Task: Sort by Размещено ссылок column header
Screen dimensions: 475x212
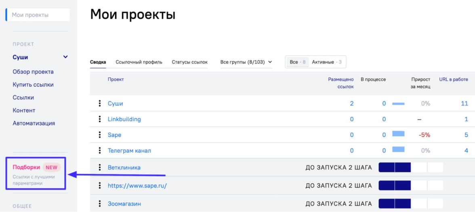Action: (x=340, y=83)
